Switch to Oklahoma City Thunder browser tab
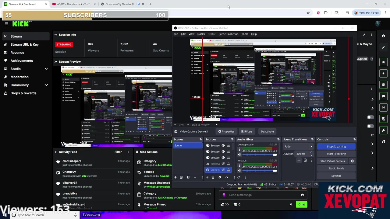The height and width of the screenshot is (219, 390). [x=122, y=4]
